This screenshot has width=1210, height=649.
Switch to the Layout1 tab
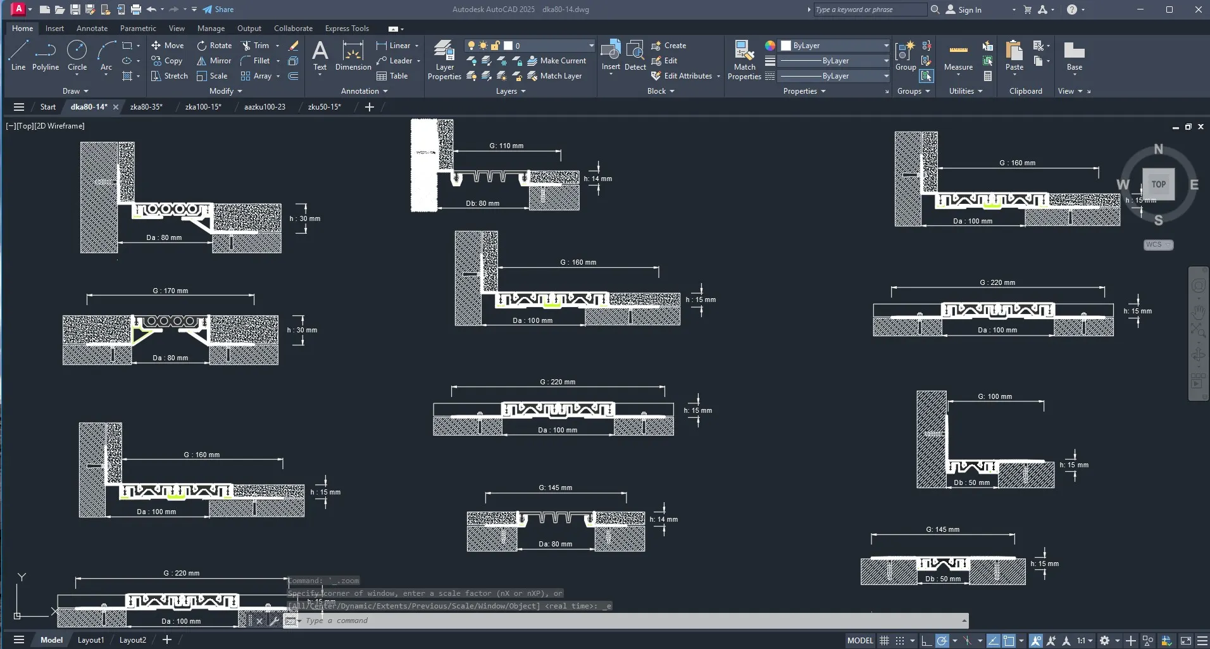coord(90,640)
